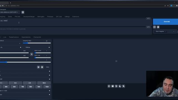Open the sampling method dropdown arrow
178x100 pixels.
pyautogui.click(x=20, y=43)
